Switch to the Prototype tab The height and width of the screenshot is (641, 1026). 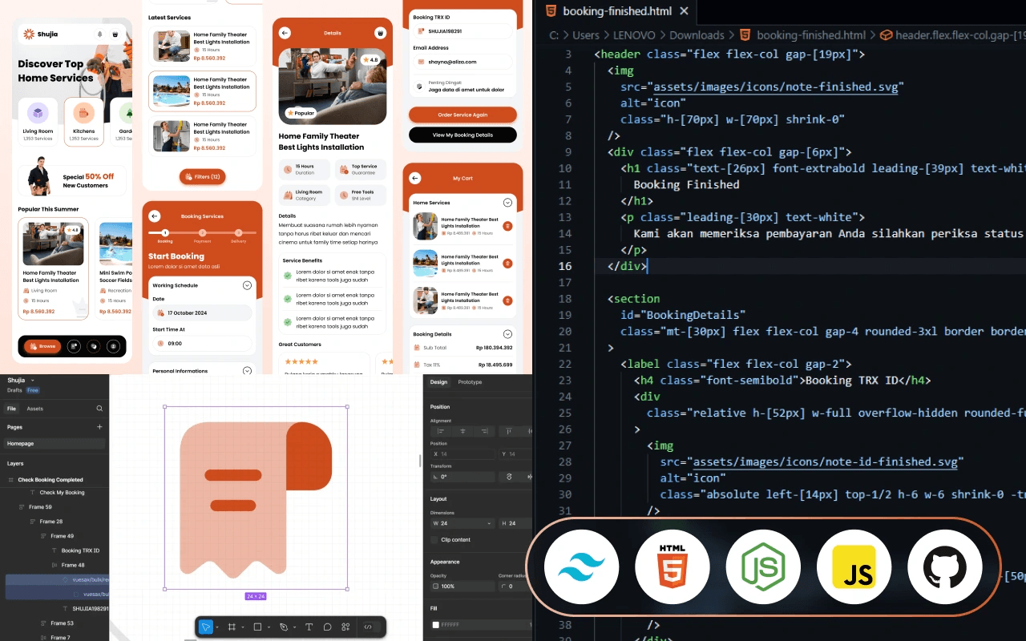470,382
